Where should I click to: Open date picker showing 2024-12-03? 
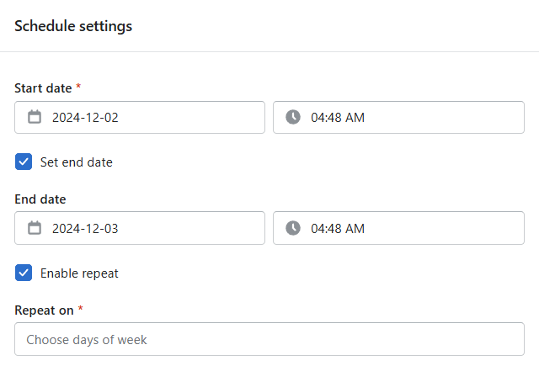pyautogui.click(x=140, y=228)
